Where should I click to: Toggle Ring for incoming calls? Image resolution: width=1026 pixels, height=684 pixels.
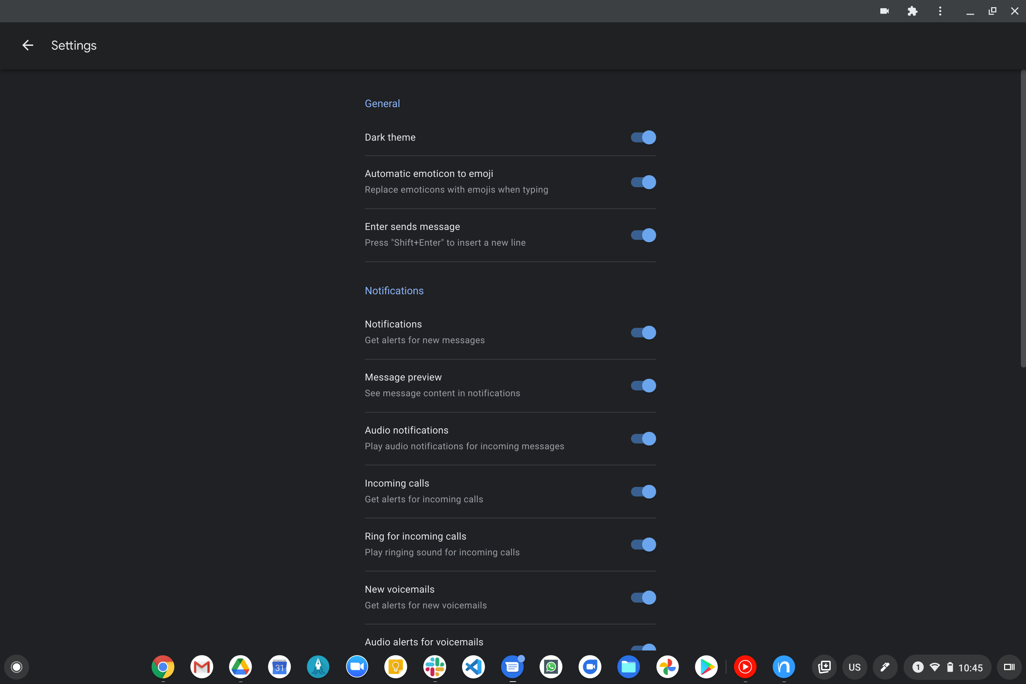[643, 544]
